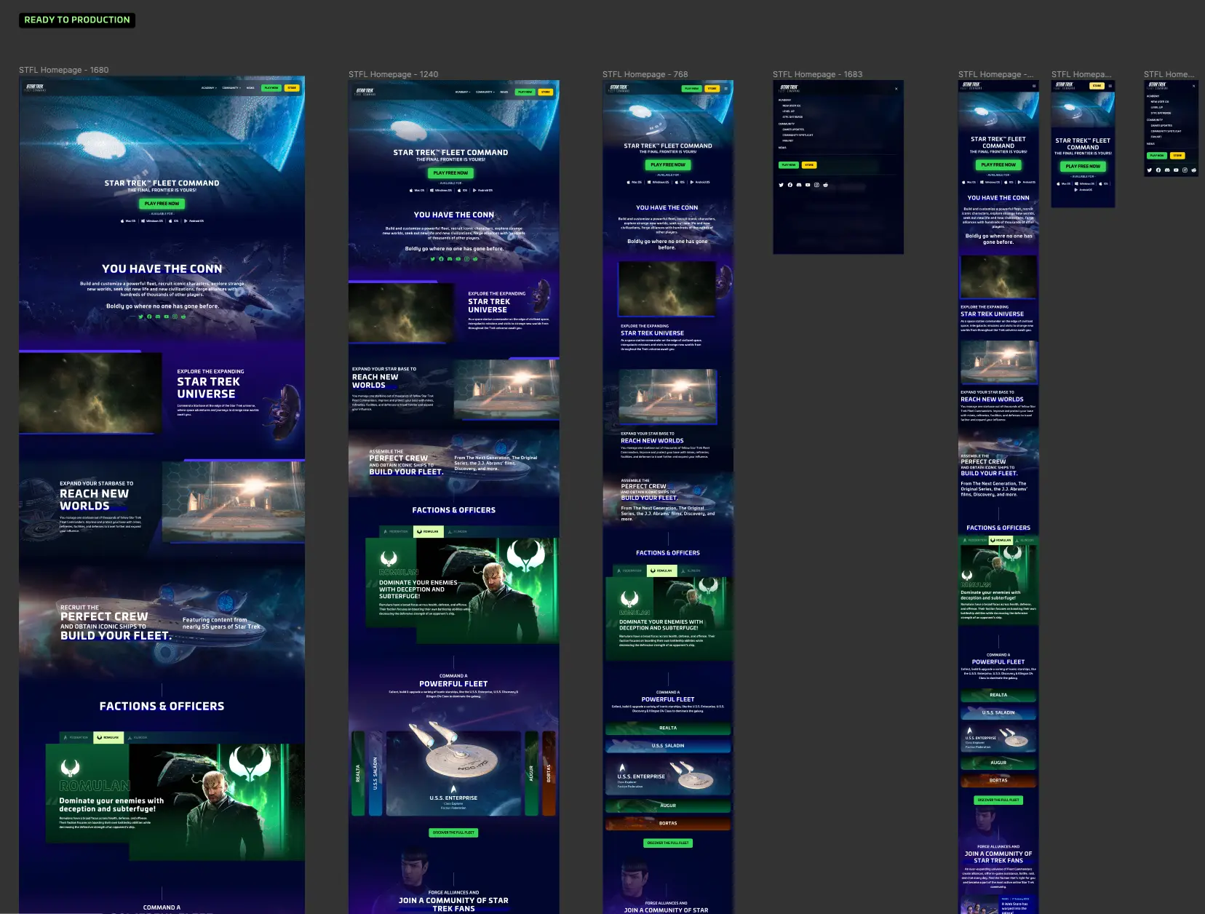1205x914 pixels.
Task: Click STFC Database in the 1683 menu
Action: pyautogui.click(x=792, y=117)
